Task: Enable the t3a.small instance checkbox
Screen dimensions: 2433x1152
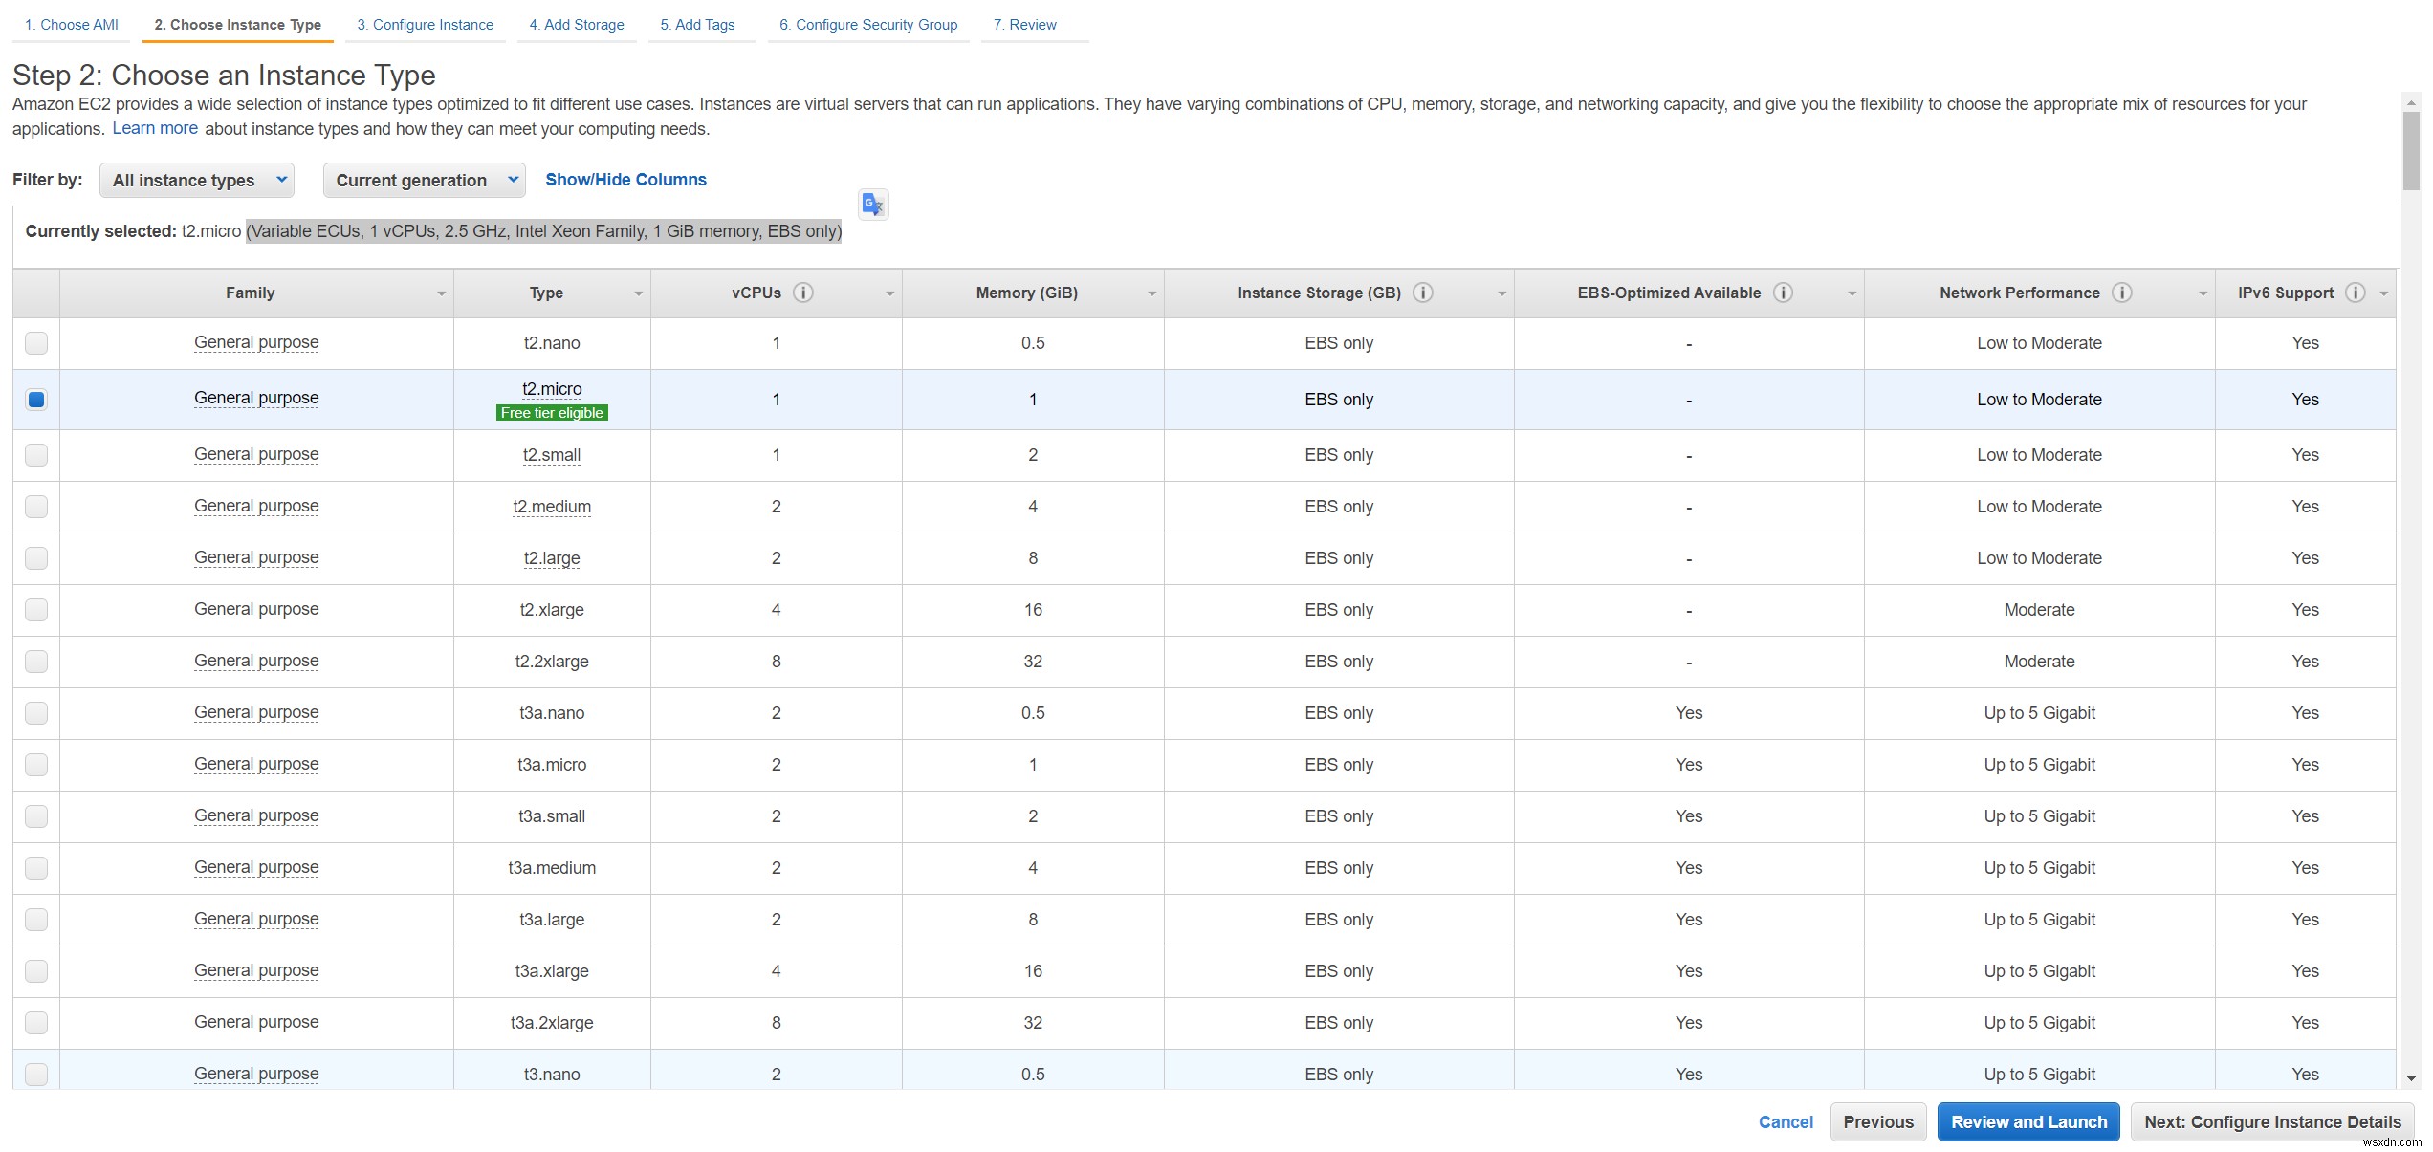Action: coord(35,814)
